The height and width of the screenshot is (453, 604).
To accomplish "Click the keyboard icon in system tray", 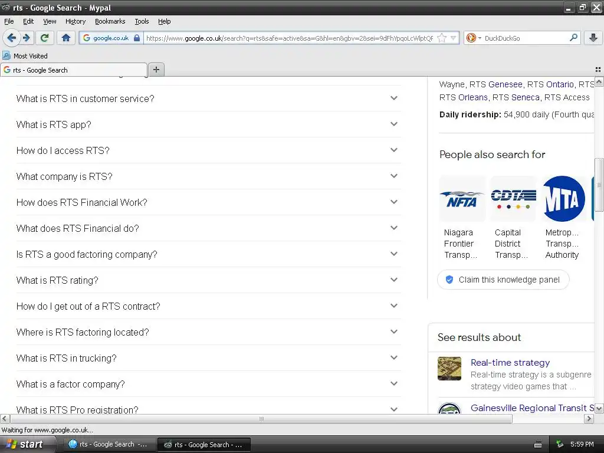I will tap(538, 445).
